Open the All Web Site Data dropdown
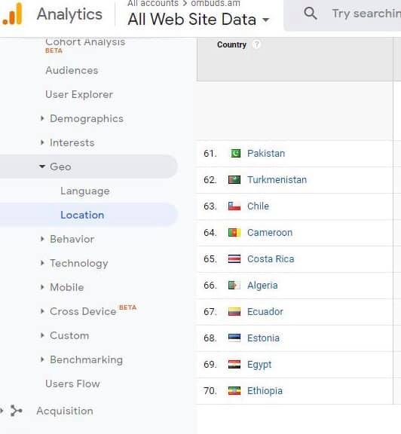This screenshot has height=434, width=401. (198, 20)
